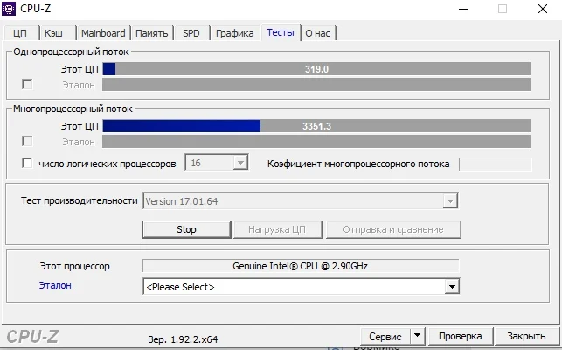Screen dimensions: 562x350
Task: Click single-thread progress bar showing 319.0
Action: 316,69
